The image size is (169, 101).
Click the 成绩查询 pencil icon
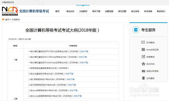coord(143,57)
